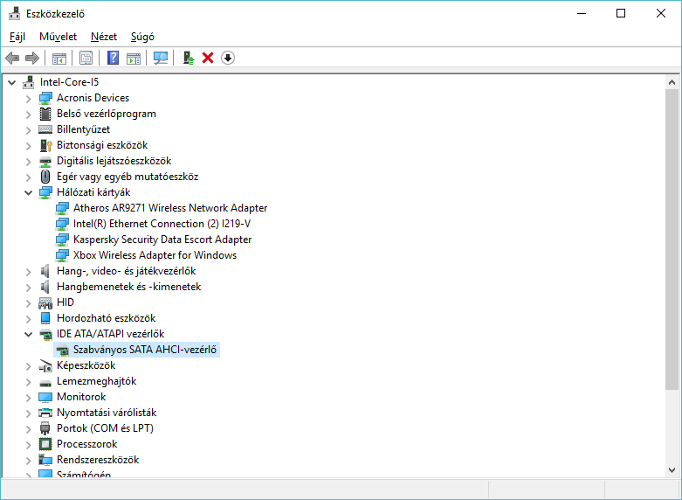Collapse the IDE ATA/ATAPI vezérlők category
Viewport: 682px width, 500px height.
(28, 334)
